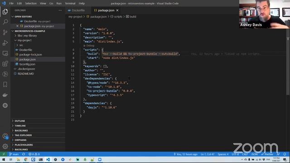
Task: Click my-project in the breadcrumb
Action: click(75, 17)
